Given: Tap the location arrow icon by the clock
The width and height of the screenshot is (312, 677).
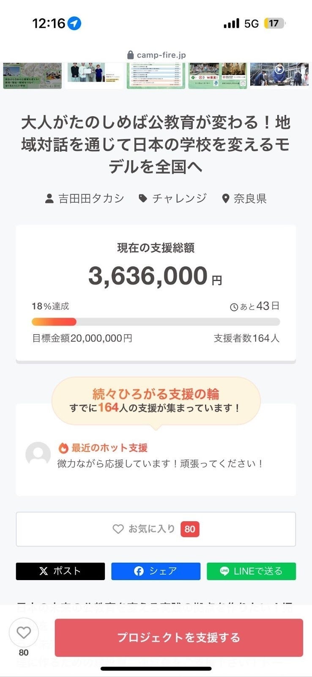Looking at the screenshot, I should coord(74,23).
